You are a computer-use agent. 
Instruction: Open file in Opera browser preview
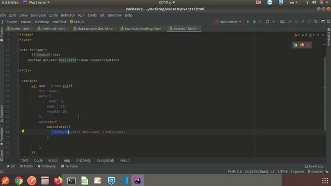[x=308, y=45]
